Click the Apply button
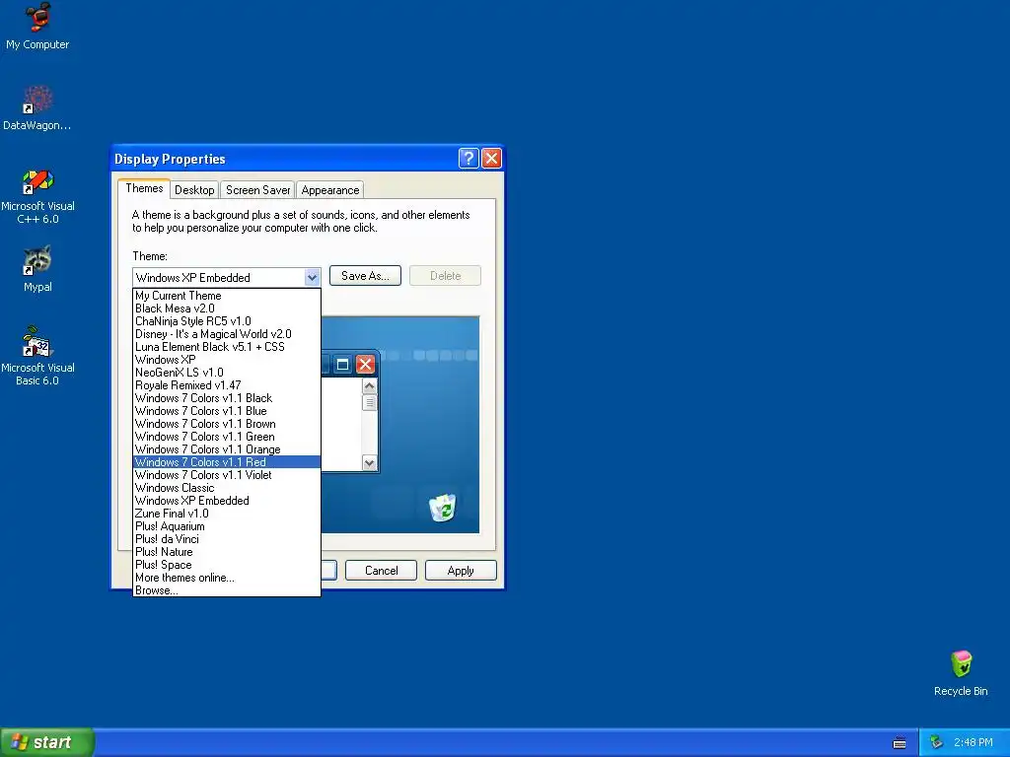The width and height of the screenshot is (1010, 757). (461, 571)
